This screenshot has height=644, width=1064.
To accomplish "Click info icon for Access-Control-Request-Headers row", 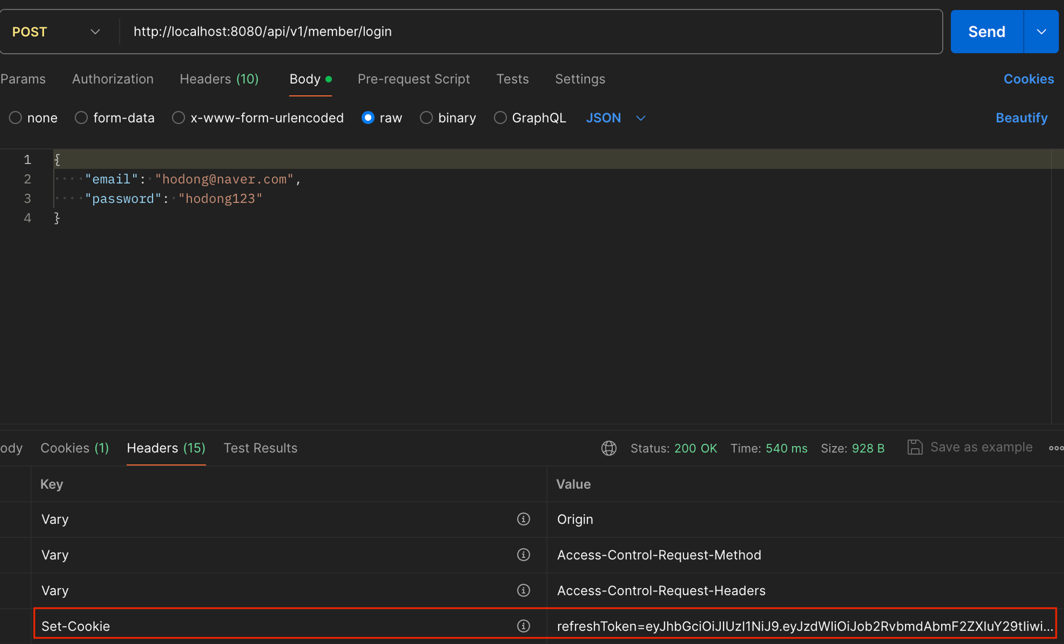I will pos(523,590).
